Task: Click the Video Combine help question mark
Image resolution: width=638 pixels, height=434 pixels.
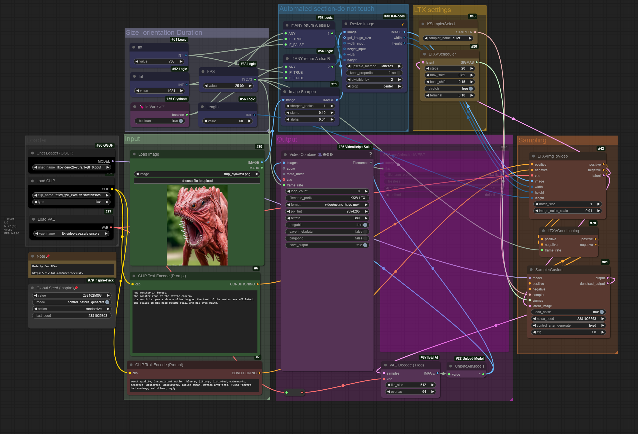Action: tap(370, 154)
